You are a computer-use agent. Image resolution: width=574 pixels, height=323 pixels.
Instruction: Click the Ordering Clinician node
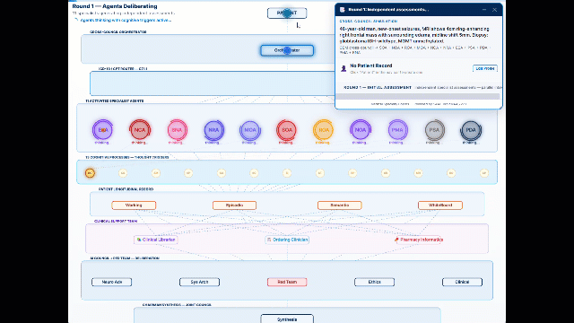pos(287,240)
